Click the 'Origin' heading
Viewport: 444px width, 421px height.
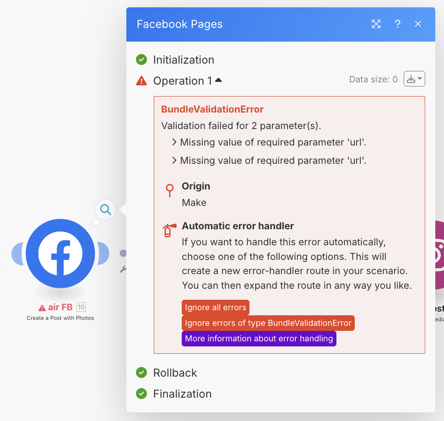[196, 186]
